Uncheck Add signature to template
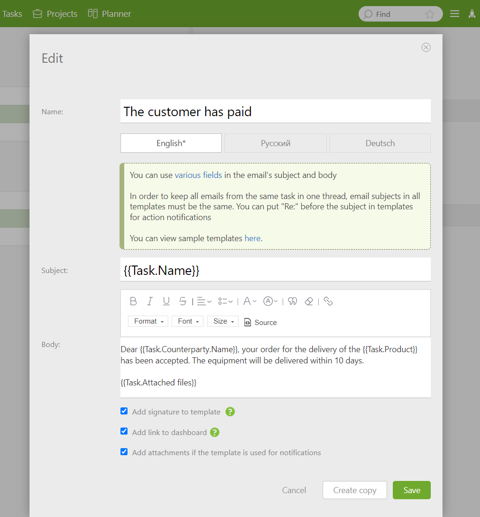Viewport: 480px width, 517px height. 124,411
